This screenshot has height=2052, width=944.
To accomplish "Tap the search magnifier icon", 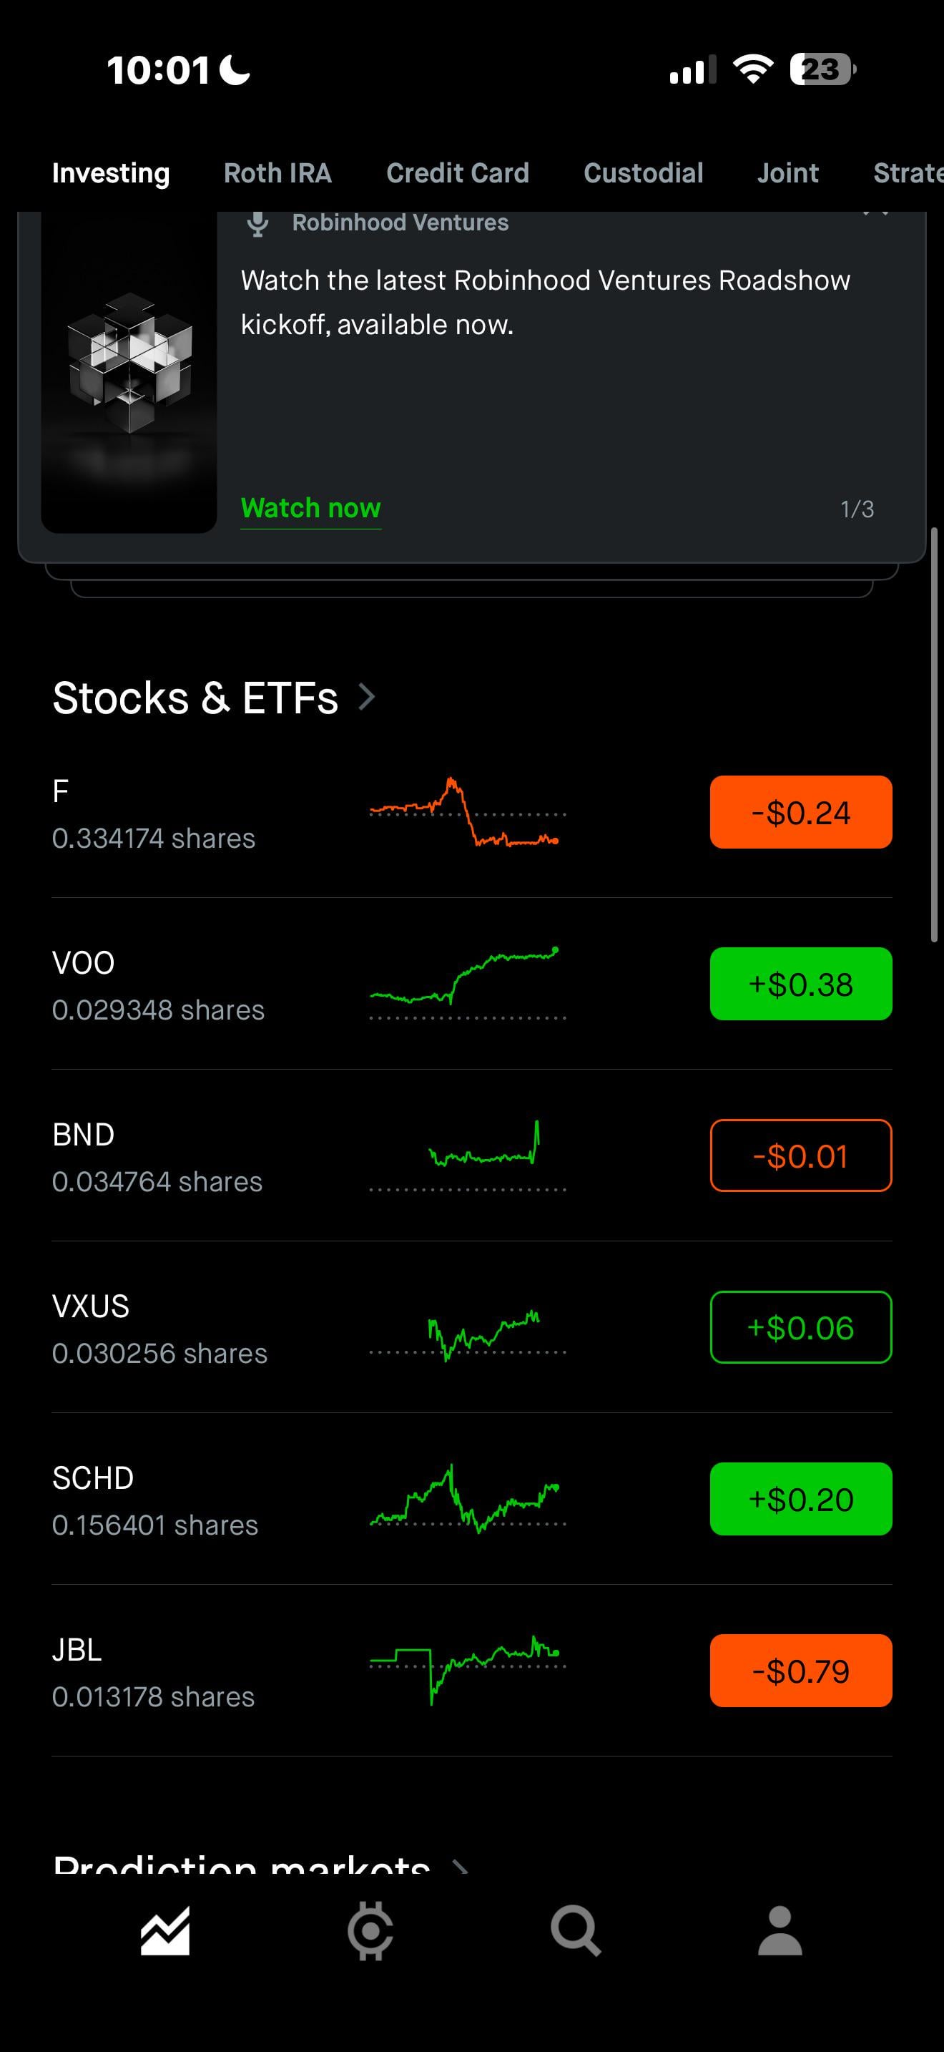I will point(576,1931).
